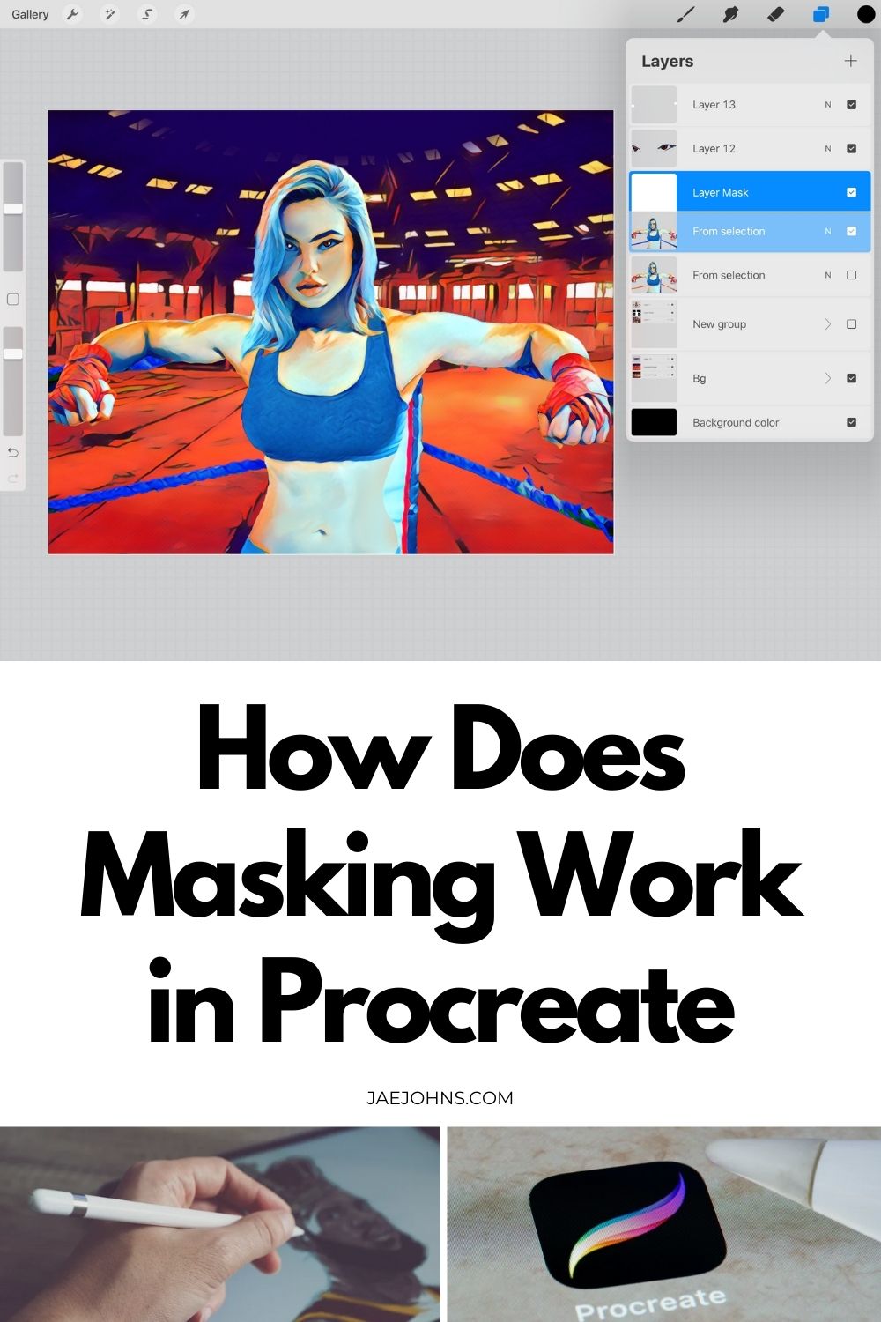Click the Layers panel title

pos(667,62)
